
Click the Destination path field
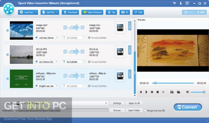62,111
